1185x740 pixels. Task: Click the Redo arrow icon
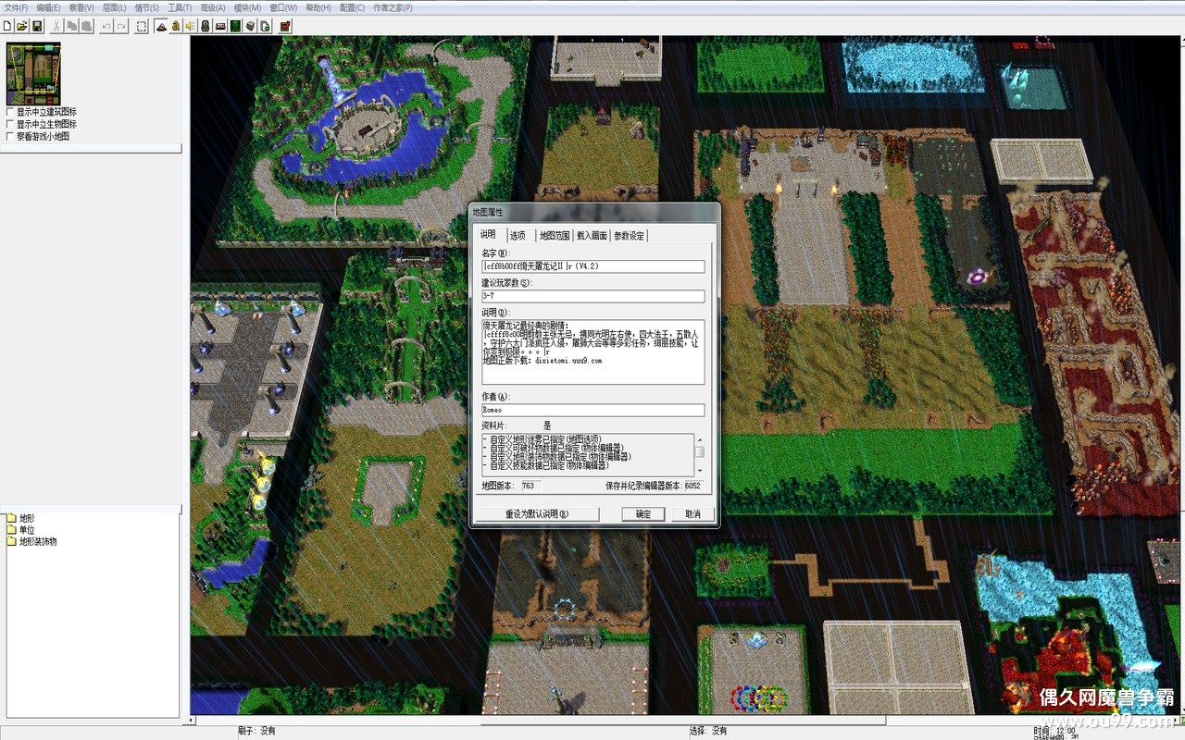click(x=121, y=26)
